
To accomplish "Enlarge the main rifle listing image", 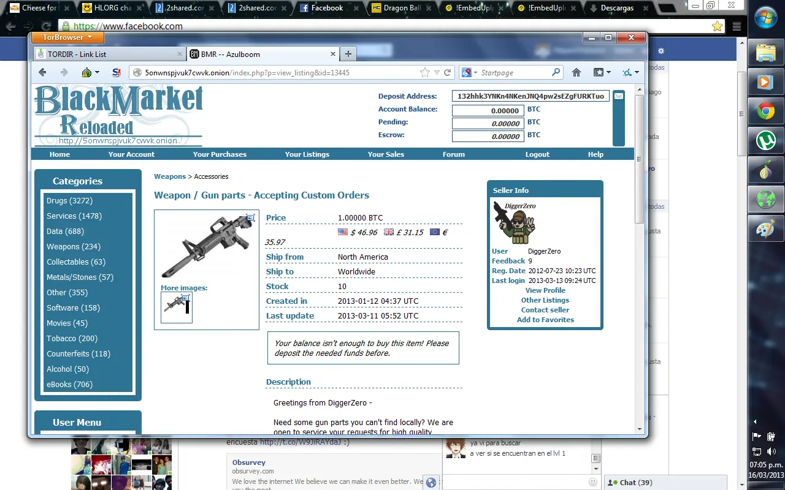I will click(207, 245).
